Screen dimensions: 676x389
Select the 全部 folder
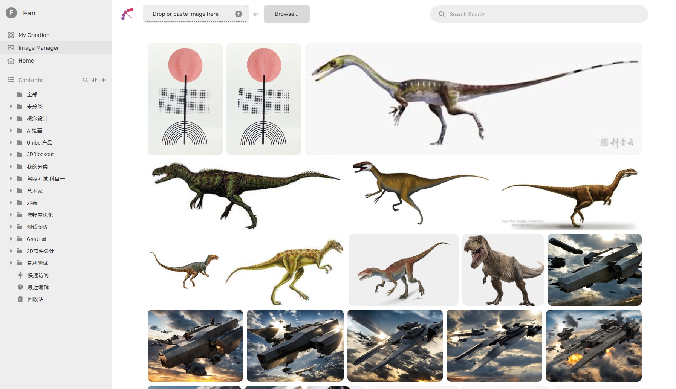coord(32,95)
